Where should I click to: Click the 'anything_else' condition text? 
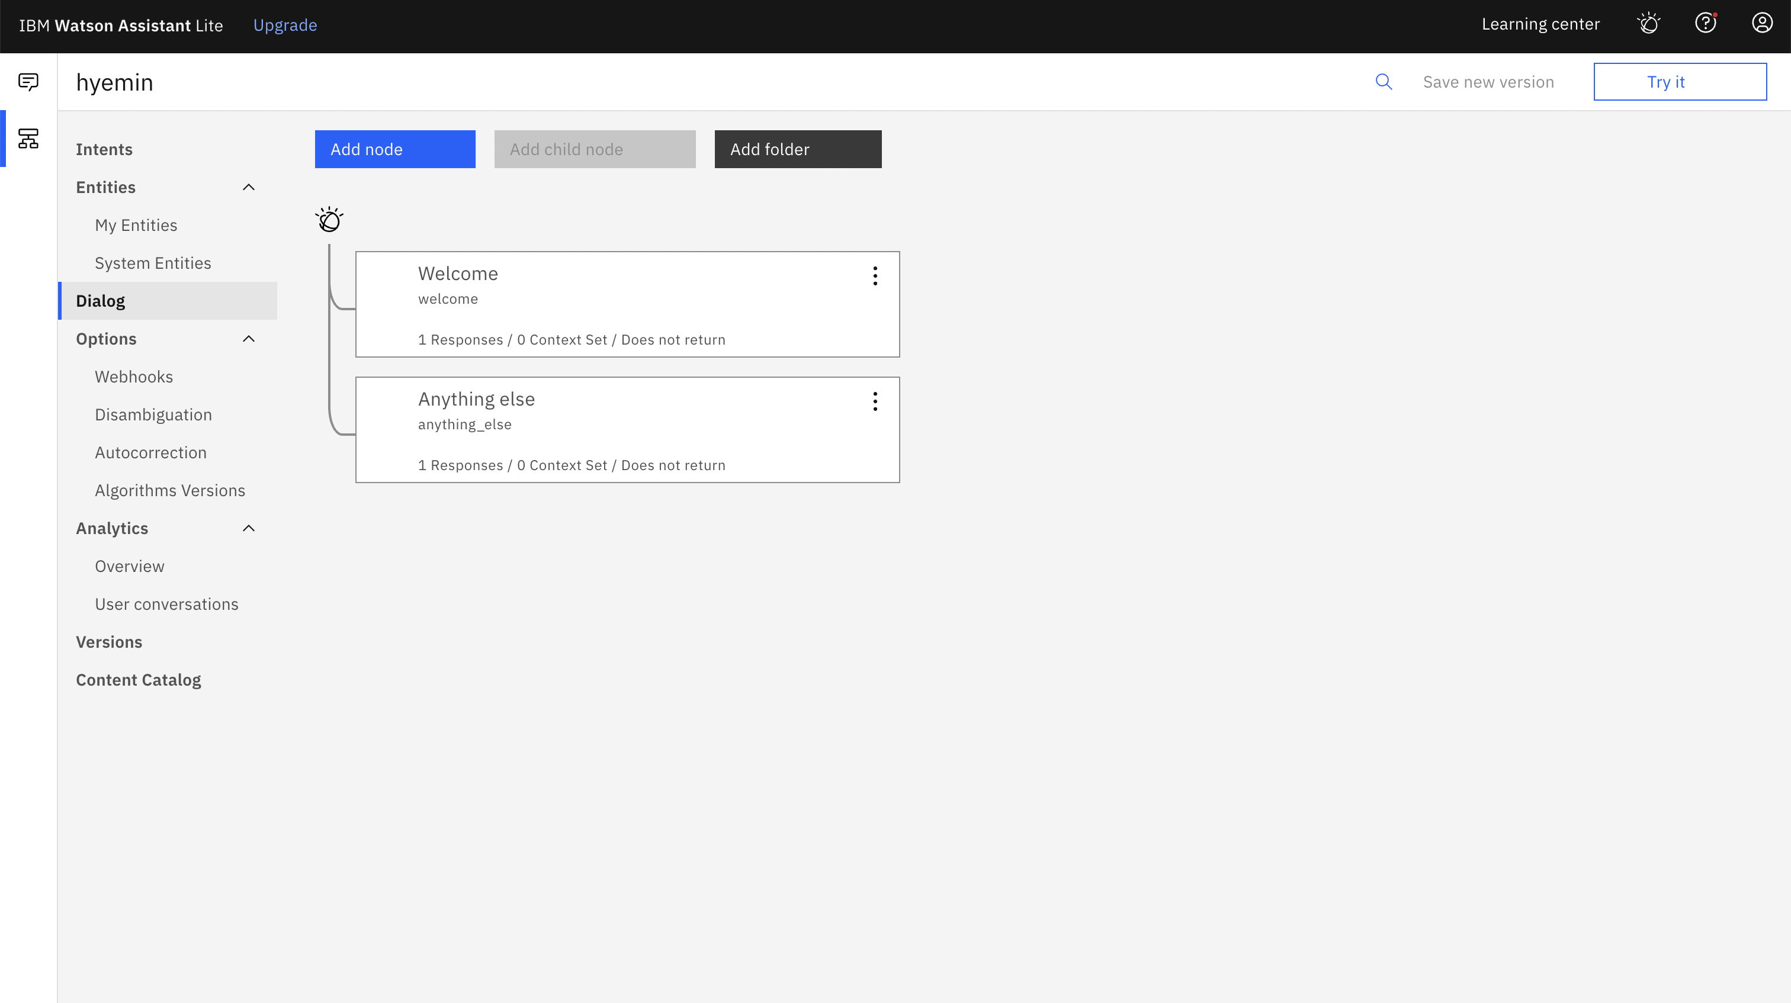tap(464, 425)
